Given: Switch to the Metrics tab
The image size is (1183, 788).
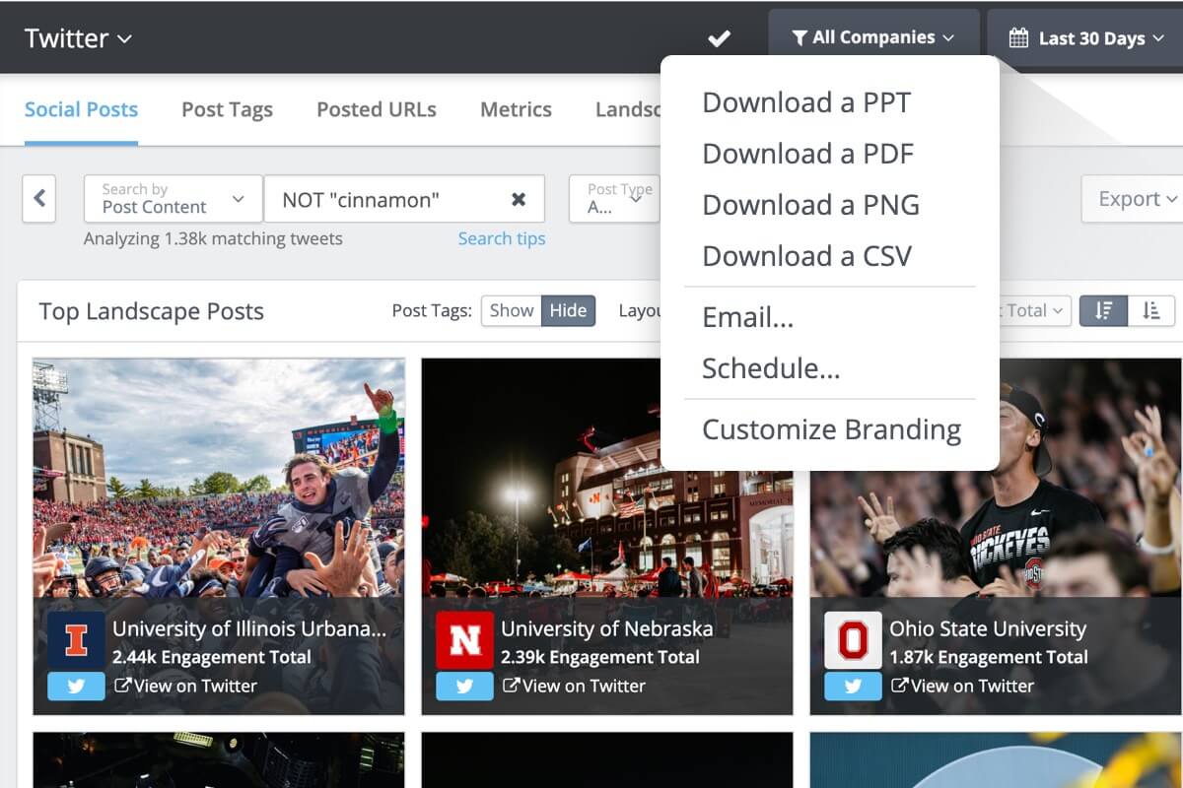Looking at the screenshot, I should point(516,109).
